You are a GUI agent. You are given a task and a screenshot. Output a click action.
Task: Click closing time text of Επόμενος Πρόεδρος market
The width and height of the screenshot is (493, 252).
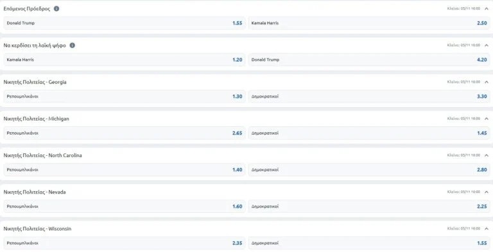[463, 9]
